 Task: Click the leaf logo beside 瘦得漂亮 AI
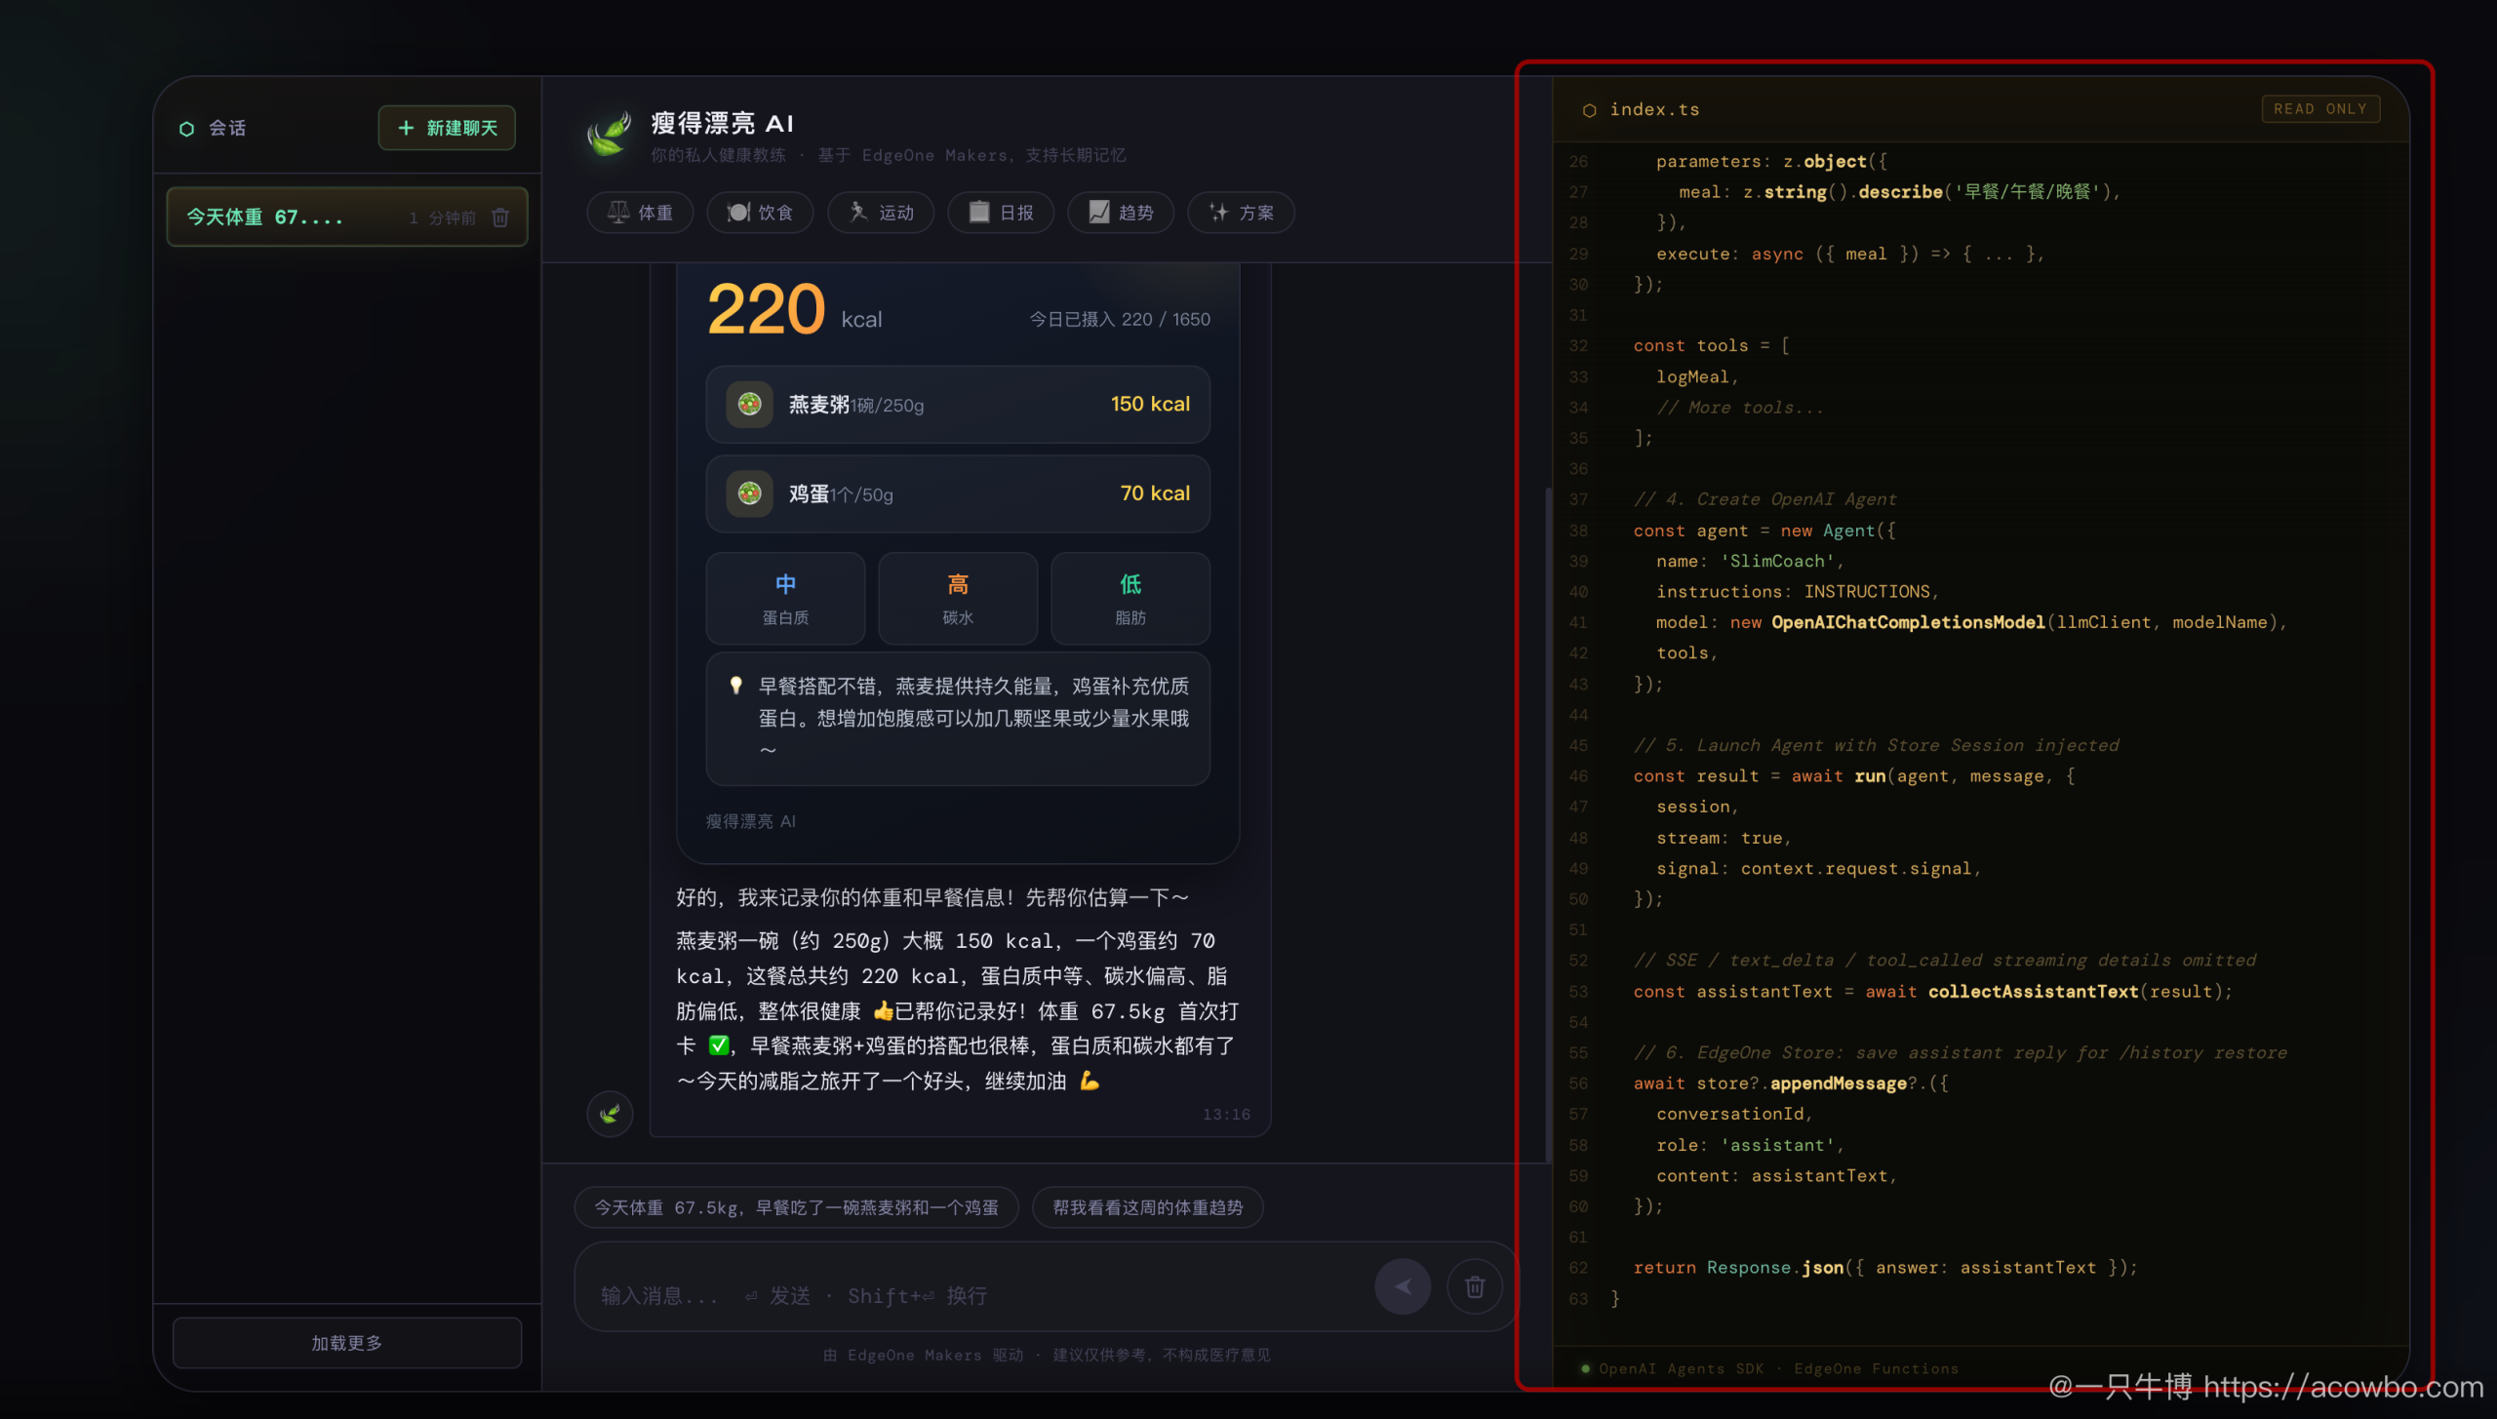(610, 134)
